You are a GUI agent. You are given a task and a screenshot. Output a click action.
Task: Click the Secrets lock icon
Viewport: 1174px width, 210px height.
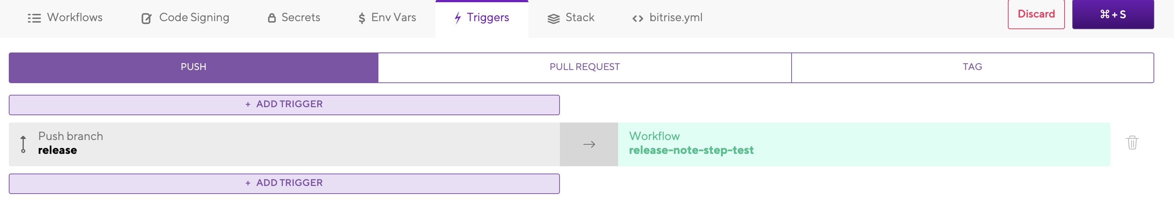click(x=272, y=18)
